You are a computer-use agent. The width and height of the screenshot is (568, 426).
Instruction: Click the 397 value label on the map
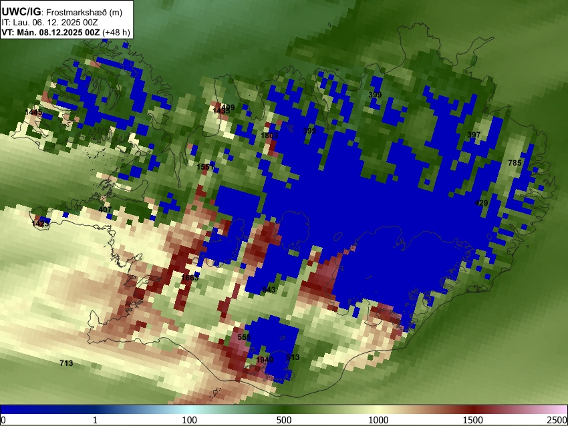pos(474,135)
